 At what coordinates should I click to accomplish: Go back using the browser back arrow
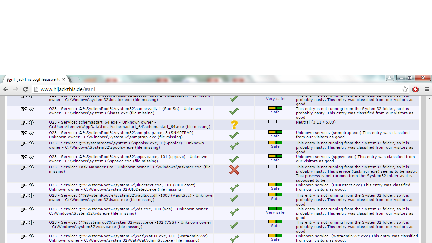coord(6,89)
